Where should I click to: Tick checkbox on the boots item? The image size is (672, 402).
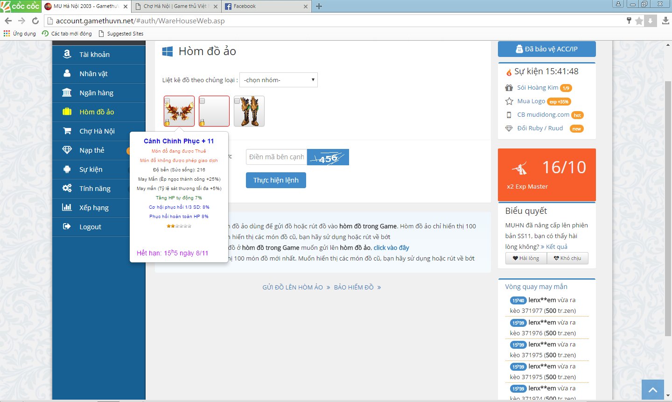[x=237, y=101]
